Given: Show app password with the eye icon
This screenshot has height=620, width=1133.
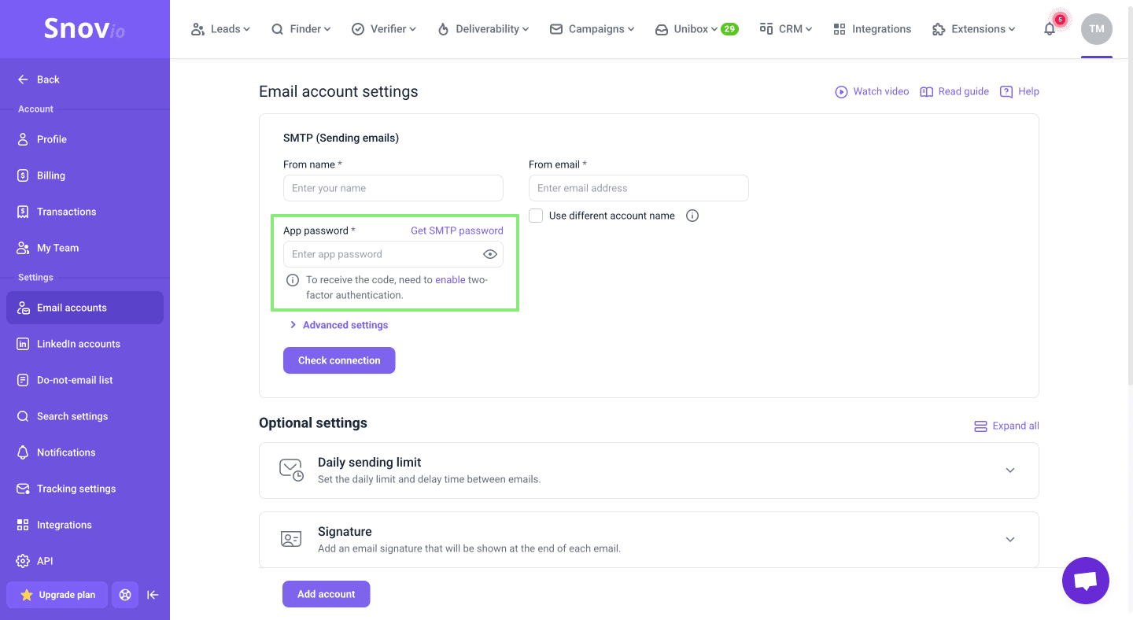Looking at the screenshot, I should (489, 254).
